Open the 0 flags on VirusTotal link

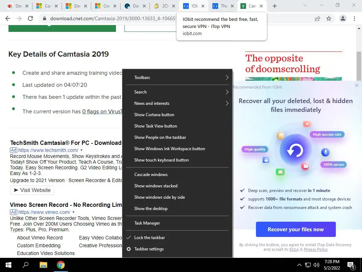(102, 112)
